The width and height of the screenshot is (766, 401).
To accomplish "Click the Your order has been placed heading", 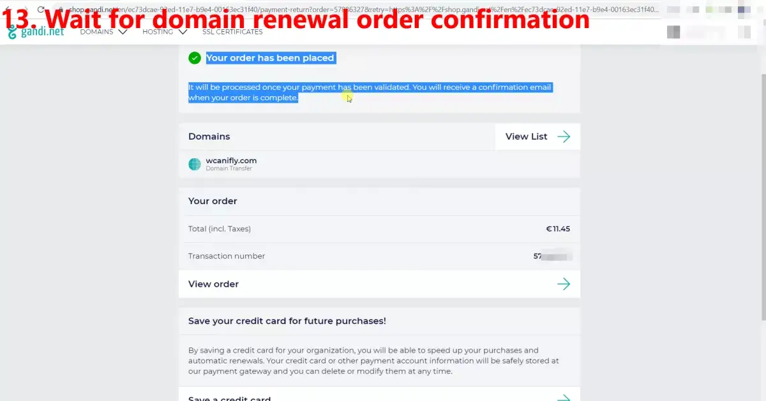I will point(270,58).
